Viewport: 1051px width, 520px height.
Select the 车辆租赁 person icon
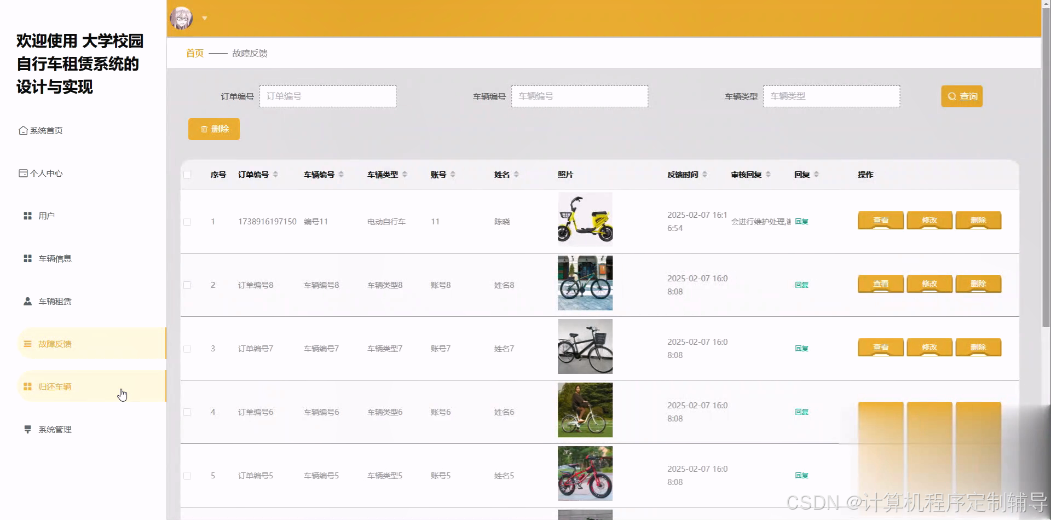pos(27,301)
